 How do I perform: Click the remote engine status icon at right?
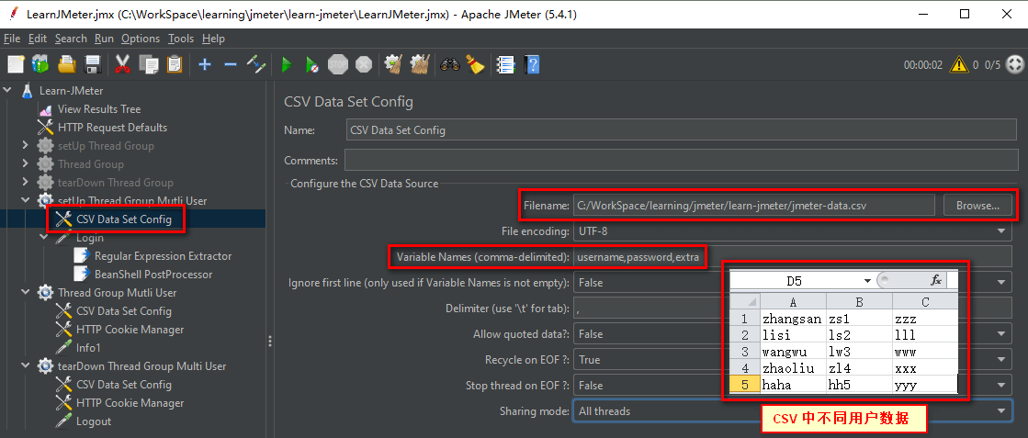1013,64
